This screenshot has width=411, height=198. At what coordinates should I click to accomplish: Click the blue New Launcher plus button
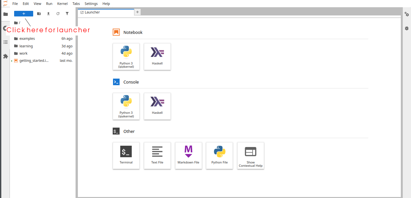[24, 13]
